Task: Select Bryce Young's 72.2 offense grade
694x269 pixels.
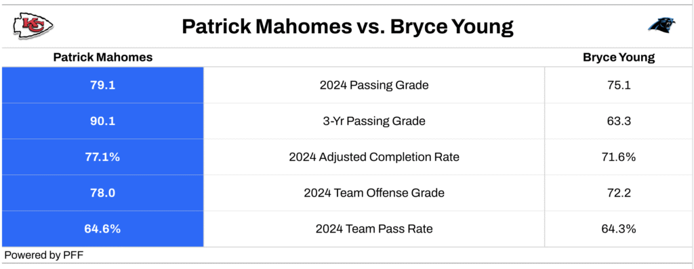Action: [x=619, y=193]
